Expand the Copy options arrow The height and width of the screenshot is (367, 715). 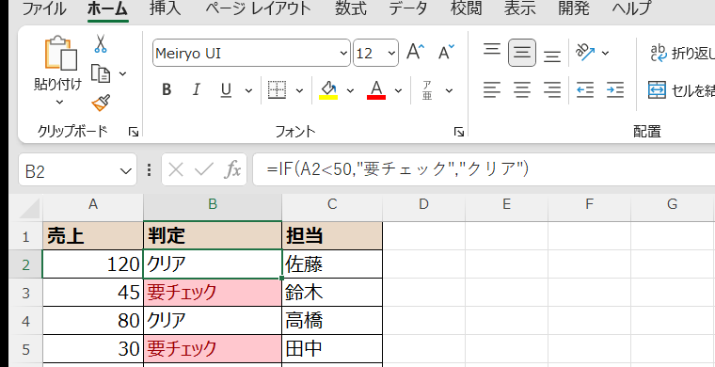[122, 73]
